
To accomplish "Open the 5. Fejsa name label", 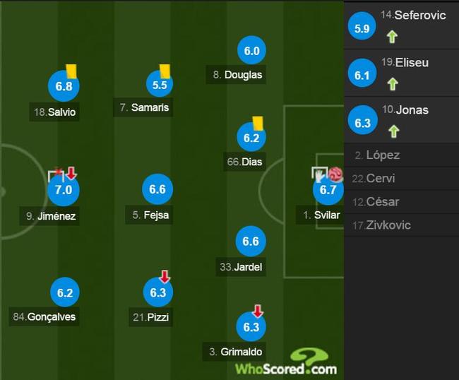I will pos(149,215).
